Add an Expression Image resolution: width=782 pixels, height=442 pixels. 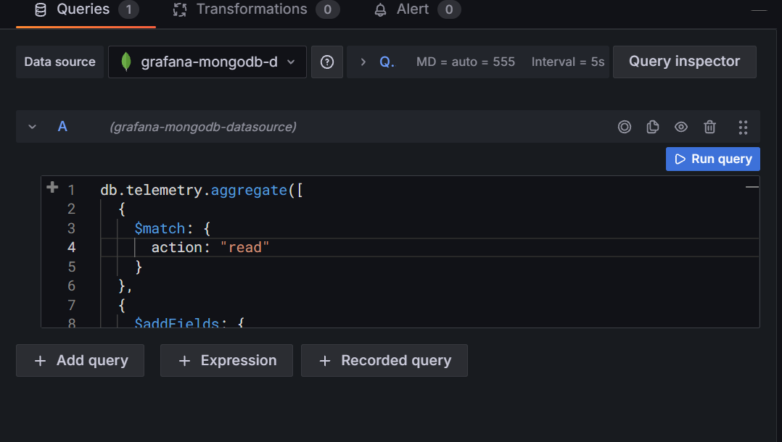pos(226,360)
